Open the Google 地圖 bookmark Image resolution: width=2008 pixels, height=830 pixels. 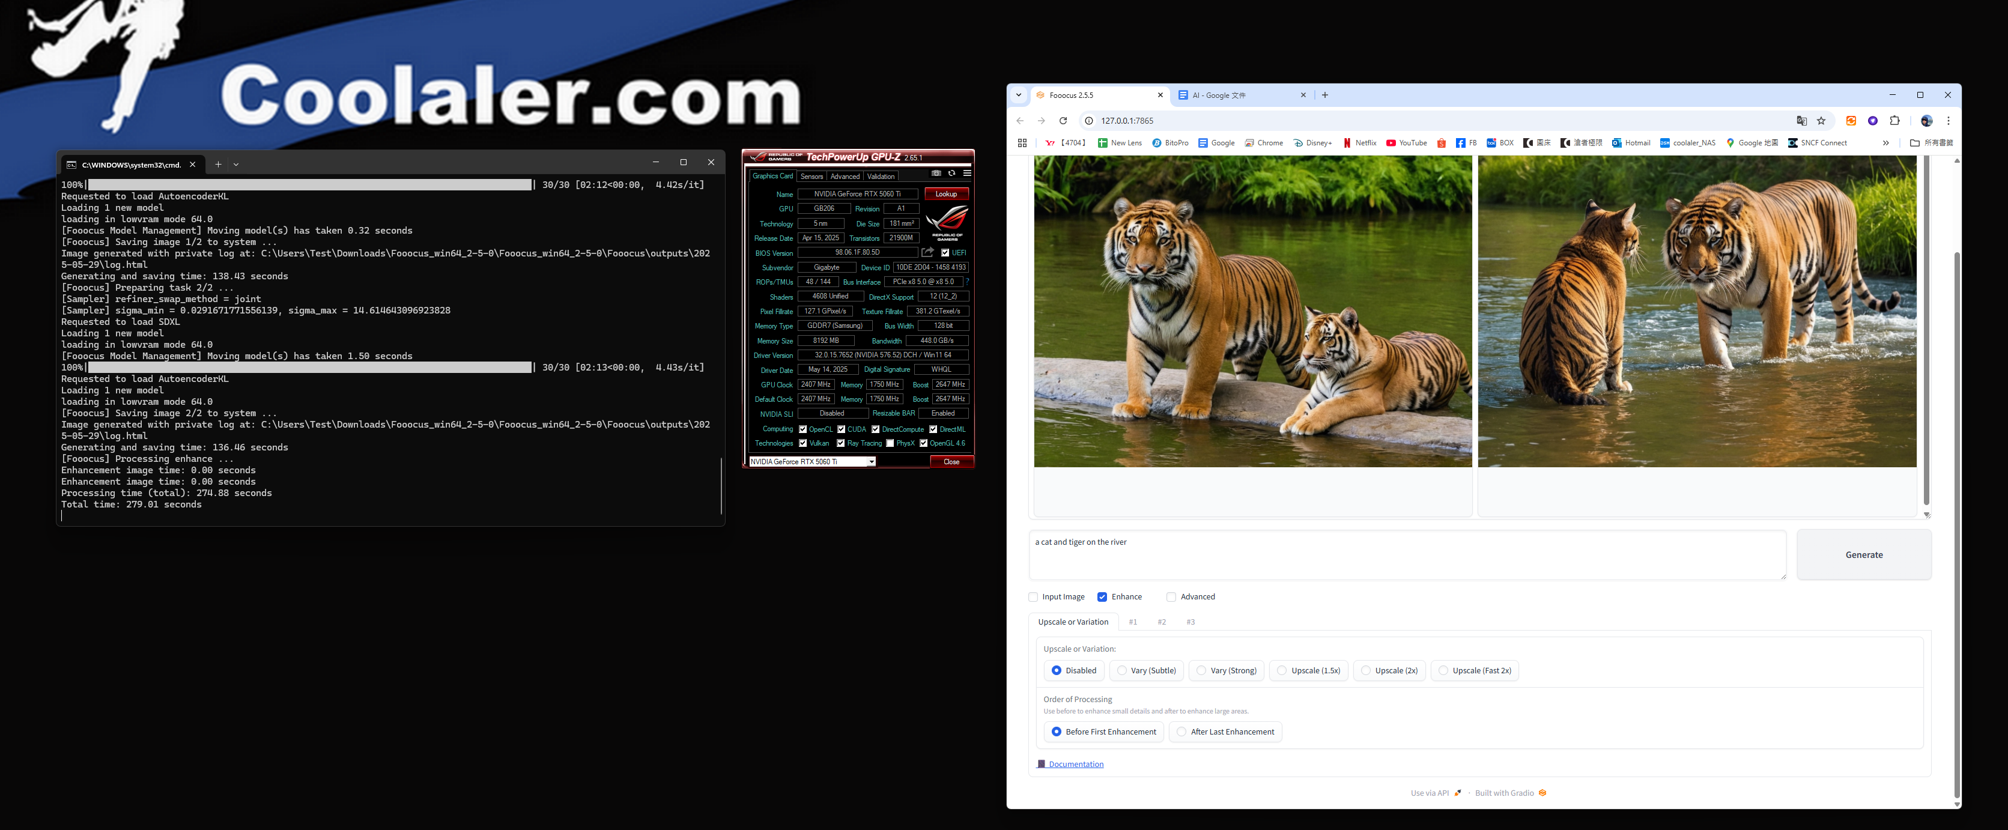coord(1752,142)
